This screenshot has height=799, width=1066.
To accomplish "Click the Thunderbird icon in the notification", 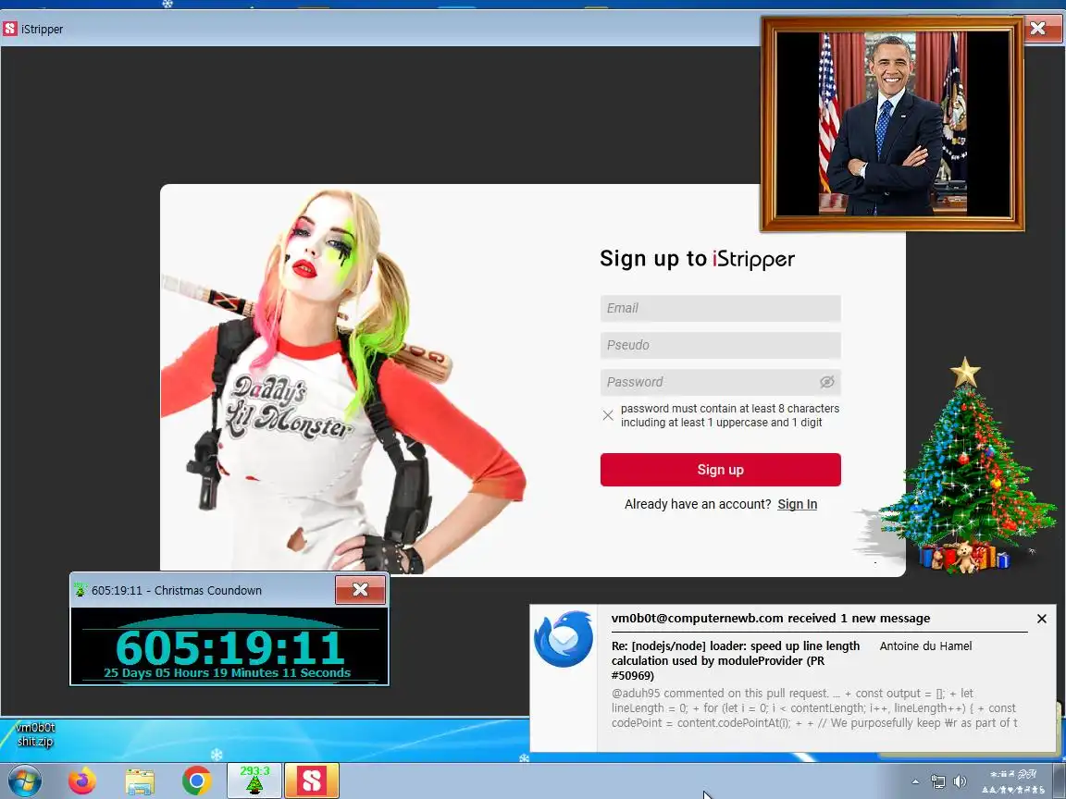I will (564, 639).
